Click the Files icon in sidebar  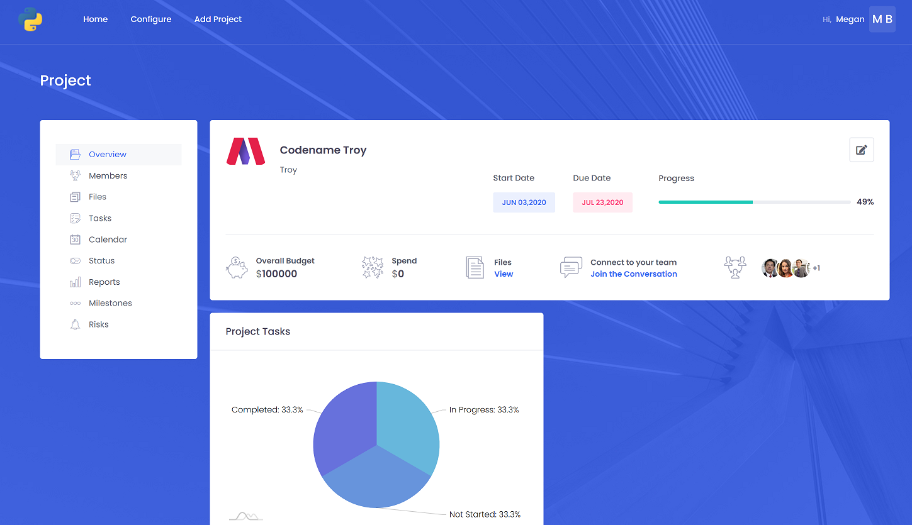(x=75, y=197)
